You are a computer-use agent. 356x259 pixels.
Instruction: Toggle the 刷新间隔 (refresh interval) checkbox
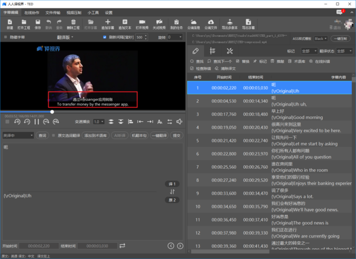click(105, 37)
